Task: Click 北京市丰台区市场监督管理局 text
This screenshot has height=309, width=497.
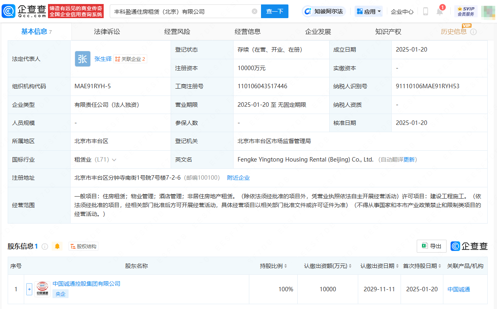Action: tap(274, 141)
